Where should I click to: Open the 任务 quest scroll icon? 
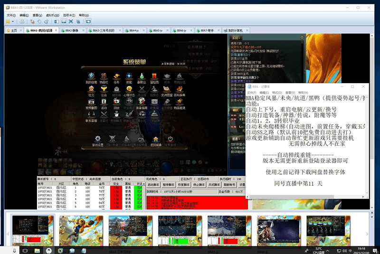coord(116,78)
